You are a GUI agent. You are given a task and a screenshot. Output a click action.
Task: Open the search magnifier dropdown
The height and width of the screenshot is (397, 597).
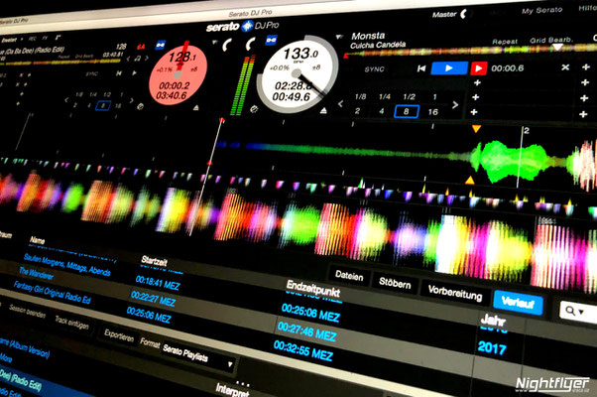(x=575, y=312)
